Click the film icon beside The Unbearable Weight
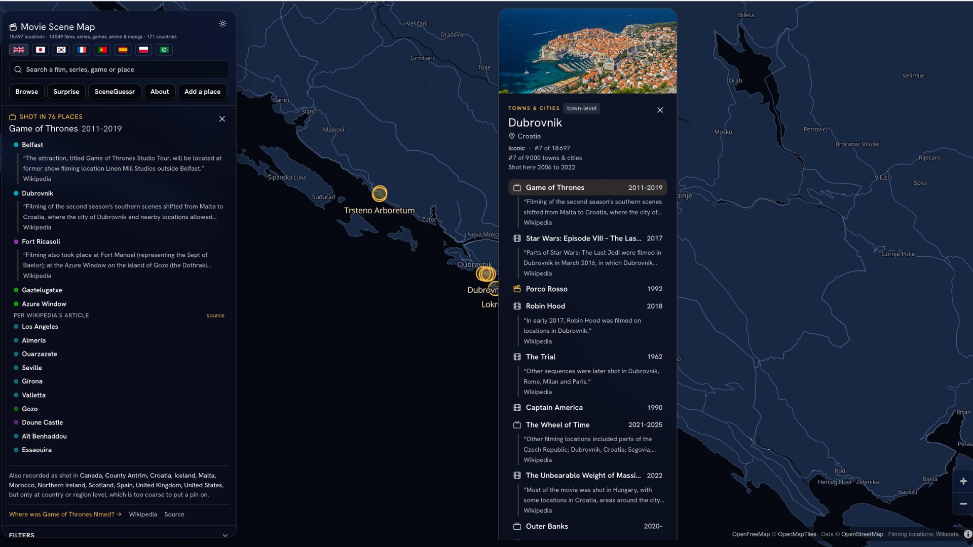973x547 pixels. click(x=517, y=476)
